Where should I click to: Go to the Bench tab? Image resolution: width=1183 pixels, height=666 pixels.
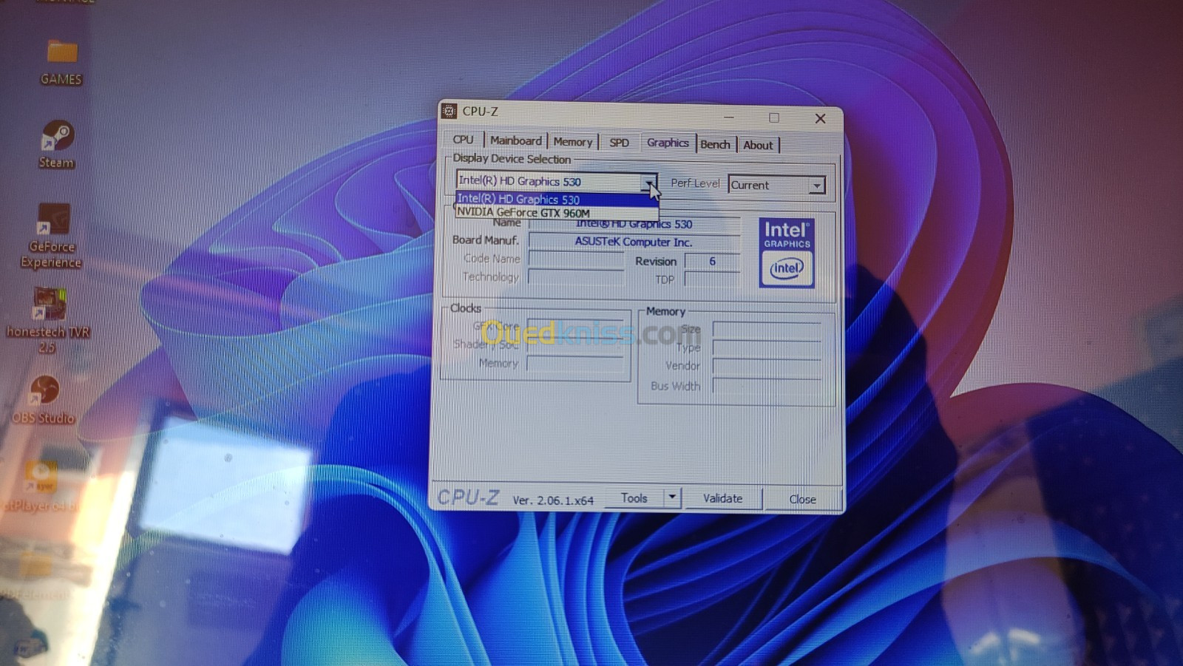click(715, 144)
